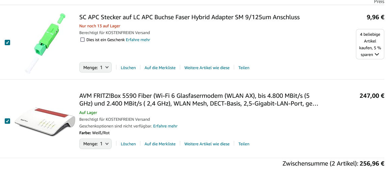Uncheck the FRITZ!Box item selection checkbox

pyautogui.click(x=7, y=121)
